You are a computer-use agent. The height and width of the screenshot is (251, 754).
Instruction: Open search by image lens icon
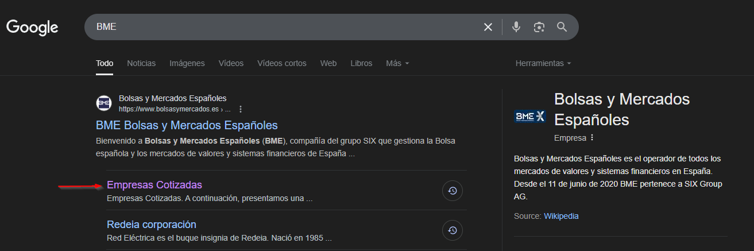pos(539,27)
